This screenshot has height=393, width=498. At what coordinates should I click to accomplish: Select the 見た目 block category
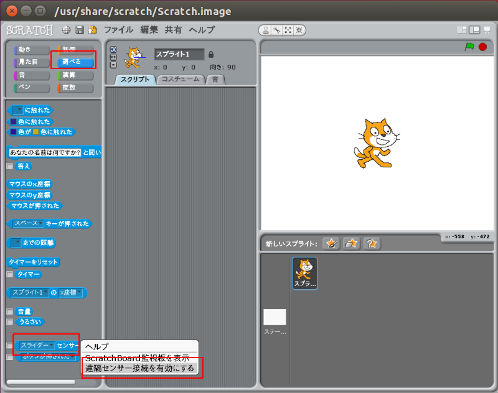click(32, 62)
